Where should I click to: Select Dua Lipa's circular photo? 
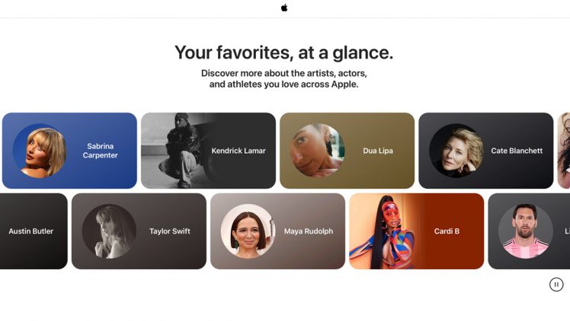(x=317, y=151)
